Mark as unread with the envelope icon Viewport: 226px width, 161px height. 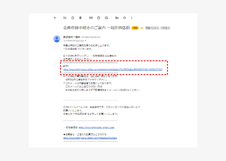click(91, 18)
